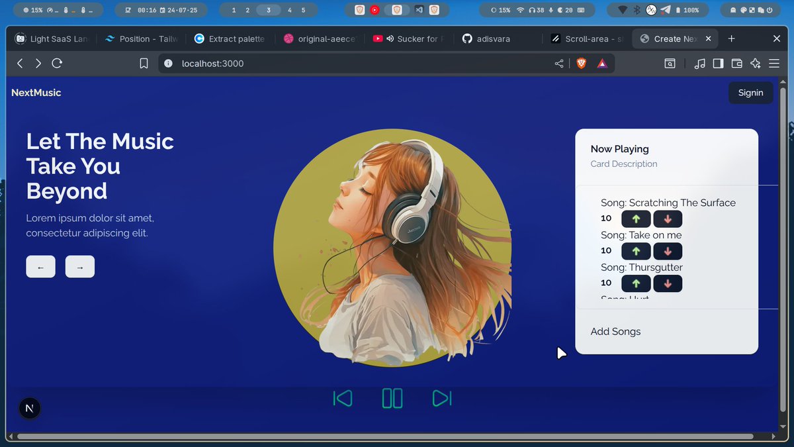Open the VS Code icon in the top bar

[x=419, y=11]
